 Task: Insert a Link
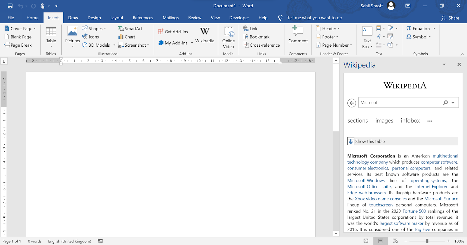(250, 29)
